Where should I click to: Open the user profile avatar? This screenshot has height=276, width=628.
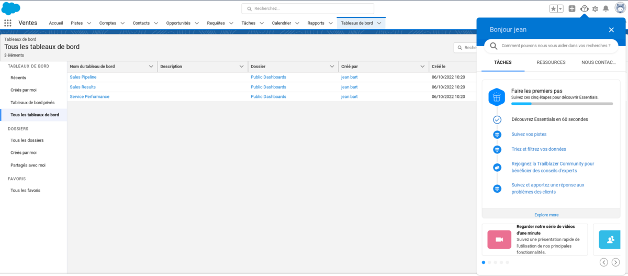tap(620, 8)
